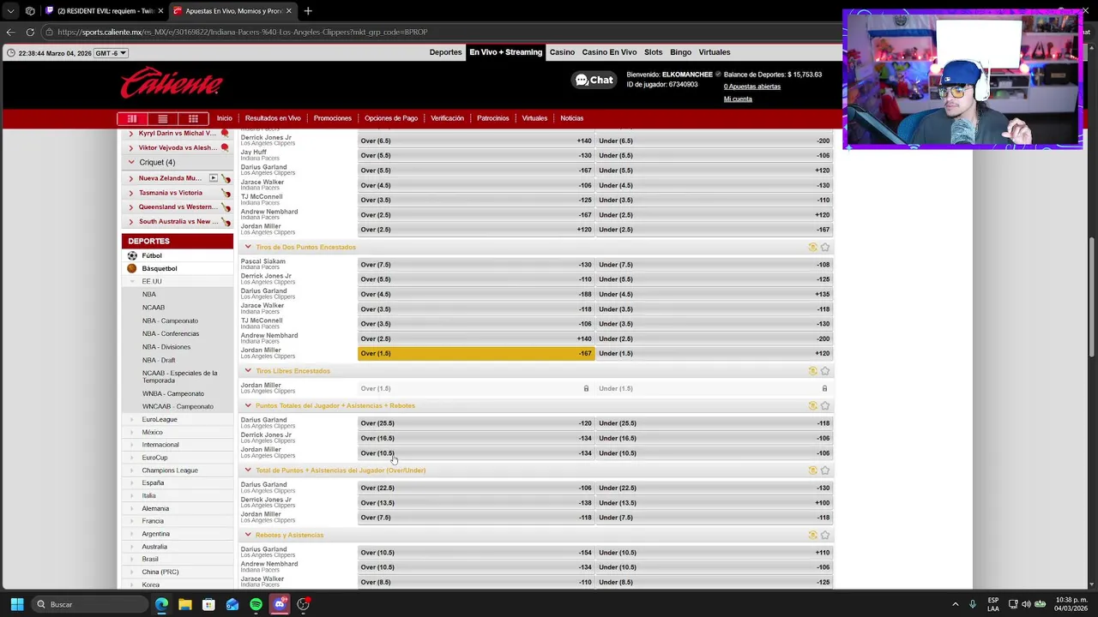Go back in the browser
The height and width of the screenshot is (617, 1098).
pyautogui.click(x=10, y=32)
